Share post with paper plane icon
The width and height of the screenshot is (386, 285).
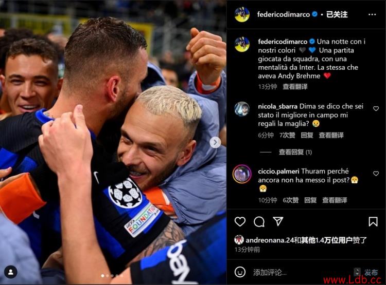tap(278, 221)
